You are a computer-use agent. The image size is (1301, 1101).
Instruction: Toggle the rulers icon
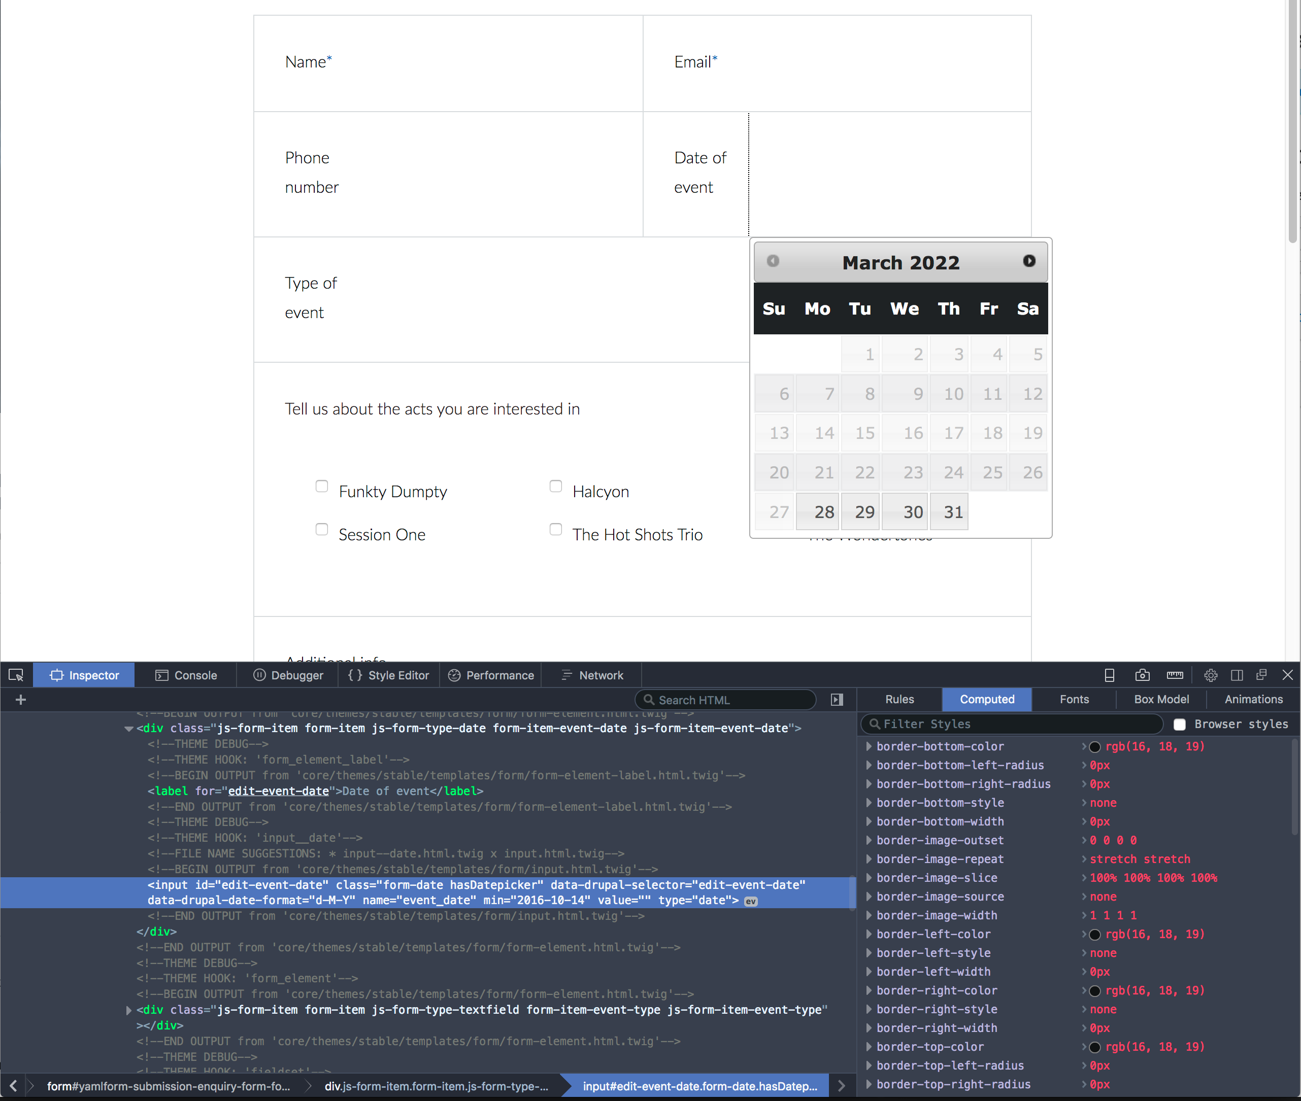1175,675
